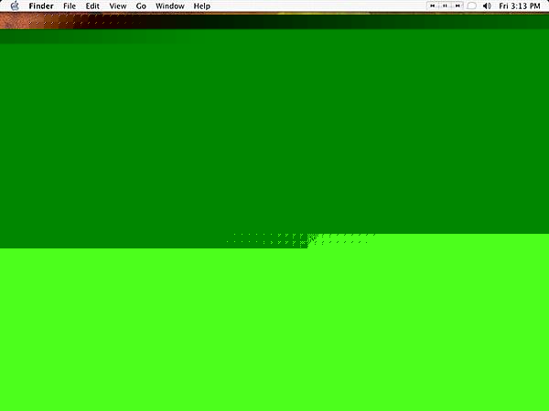Click empty menu bar space after Help
549x411 pixels.
pos(320,6)
